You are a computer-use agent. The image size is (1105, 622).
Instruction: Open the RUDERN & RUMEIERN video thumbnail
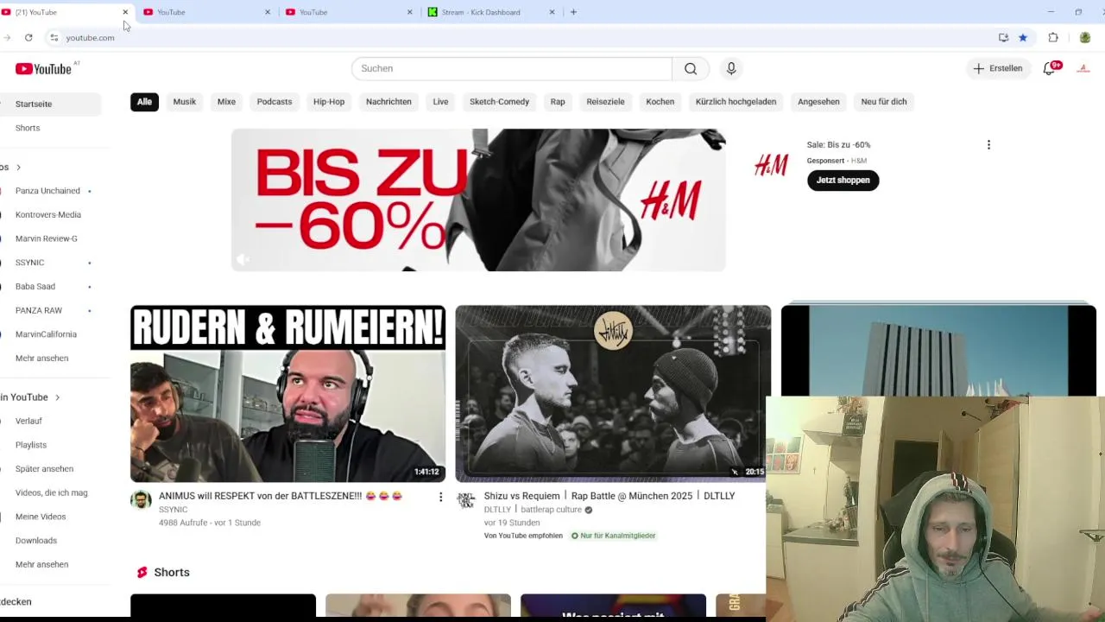287,394
